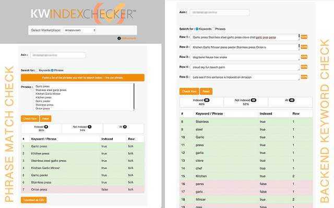Click the count badge on the Indexed 48% tab
Screen dimensions: 334x208
[207, 100]
